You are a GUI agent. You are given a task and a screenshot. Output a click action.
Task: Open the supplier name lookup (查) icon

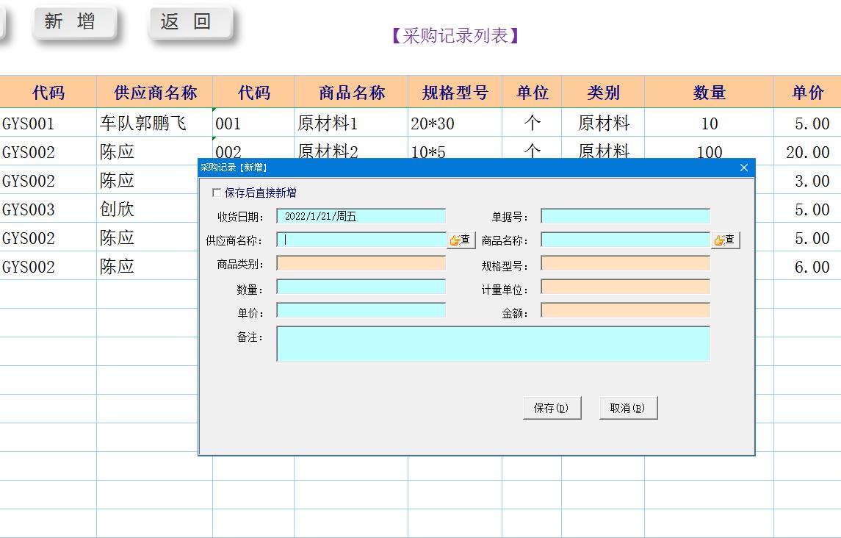click(461, 239)
